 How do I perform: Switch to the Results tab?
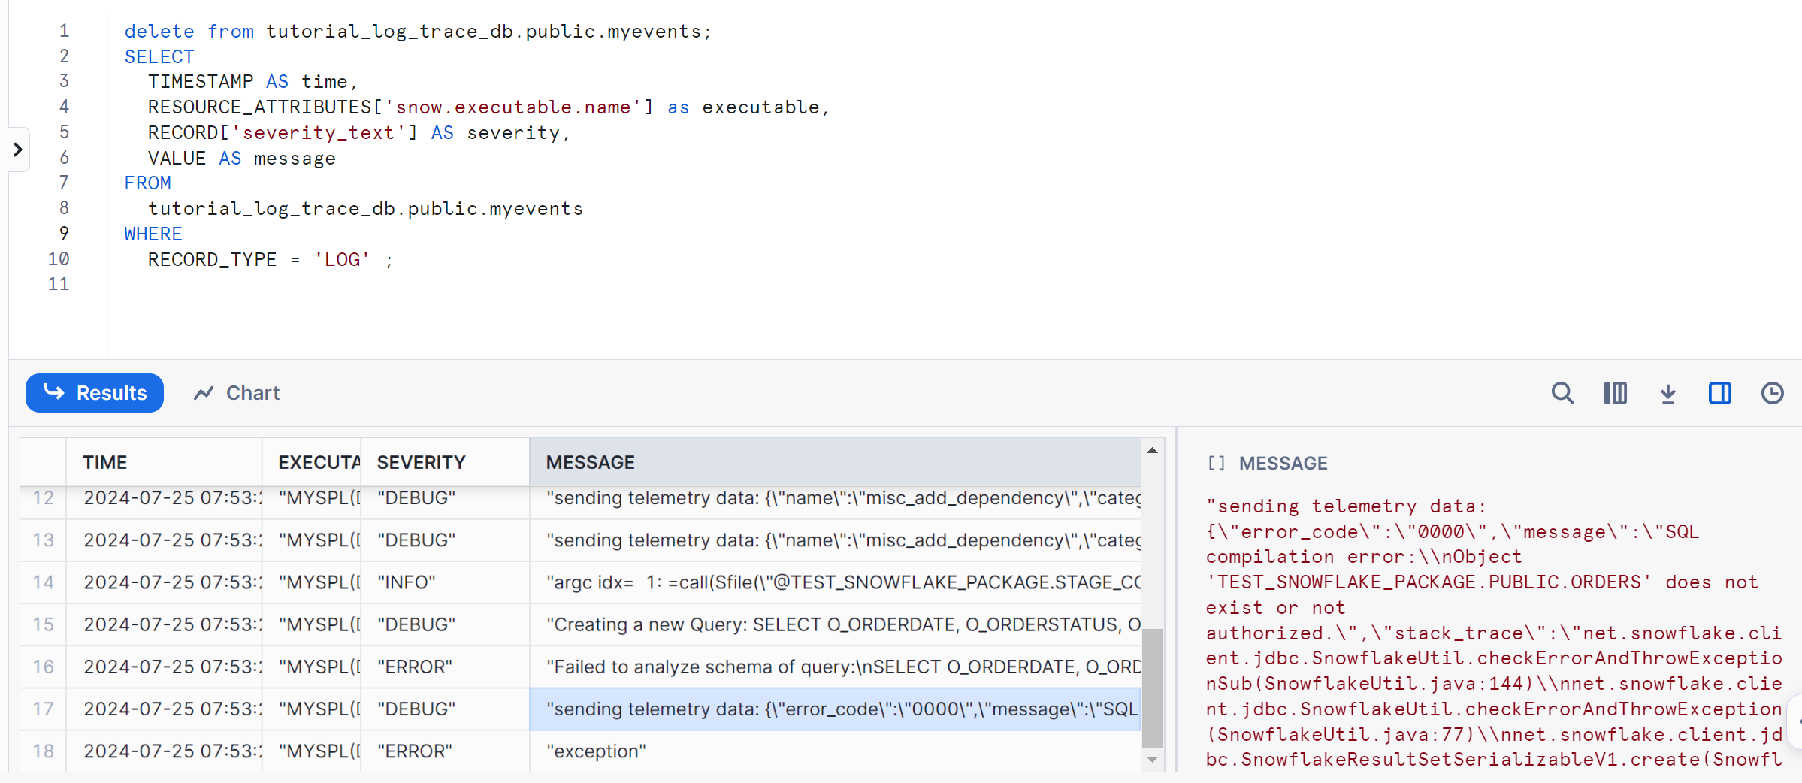pos(95,393)
